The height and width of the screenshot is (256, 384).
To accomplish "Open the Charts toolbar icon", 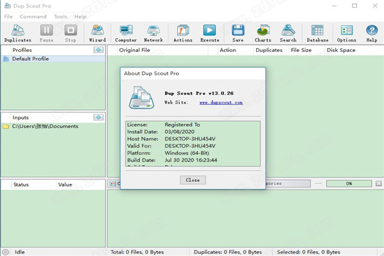I will (263, 32).
